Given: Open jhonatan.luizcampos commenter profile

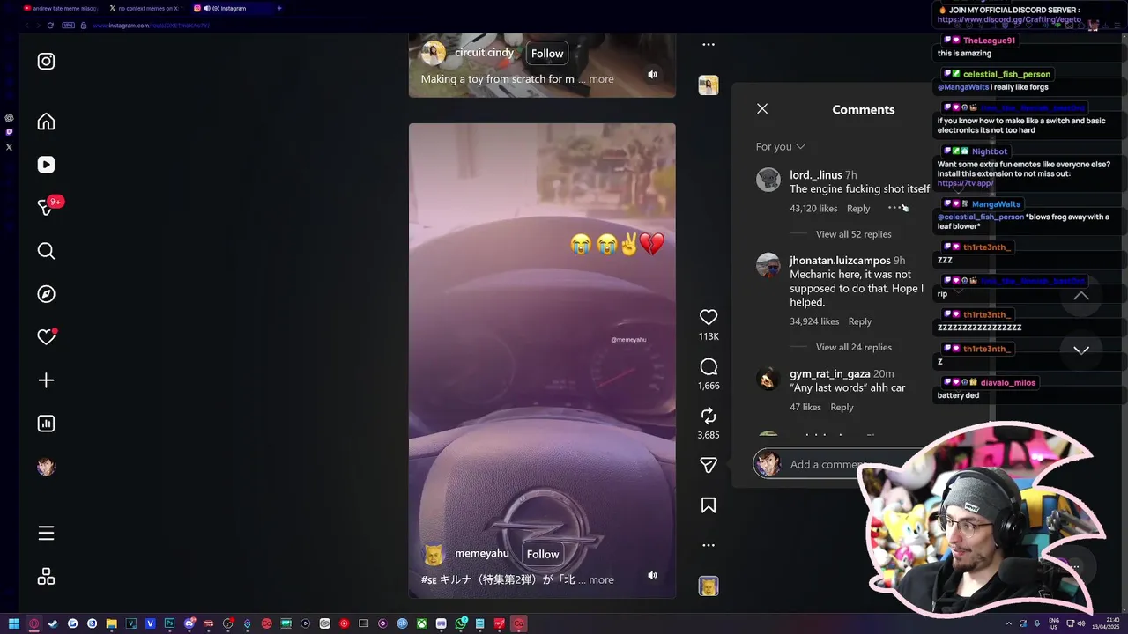Looking at the screenshot, I should click(x=840, y=261).
